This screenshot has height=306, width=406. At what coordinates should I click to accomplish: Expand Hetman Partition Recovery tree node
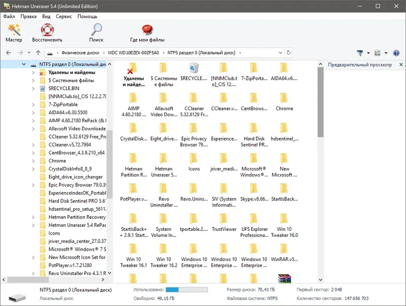[33, 217]
